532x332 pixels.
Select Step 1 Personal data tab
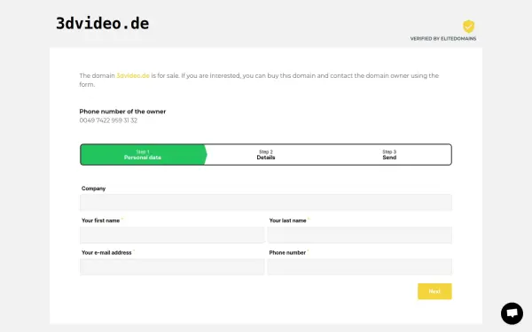pyautogui.click(x=143, y=154)
